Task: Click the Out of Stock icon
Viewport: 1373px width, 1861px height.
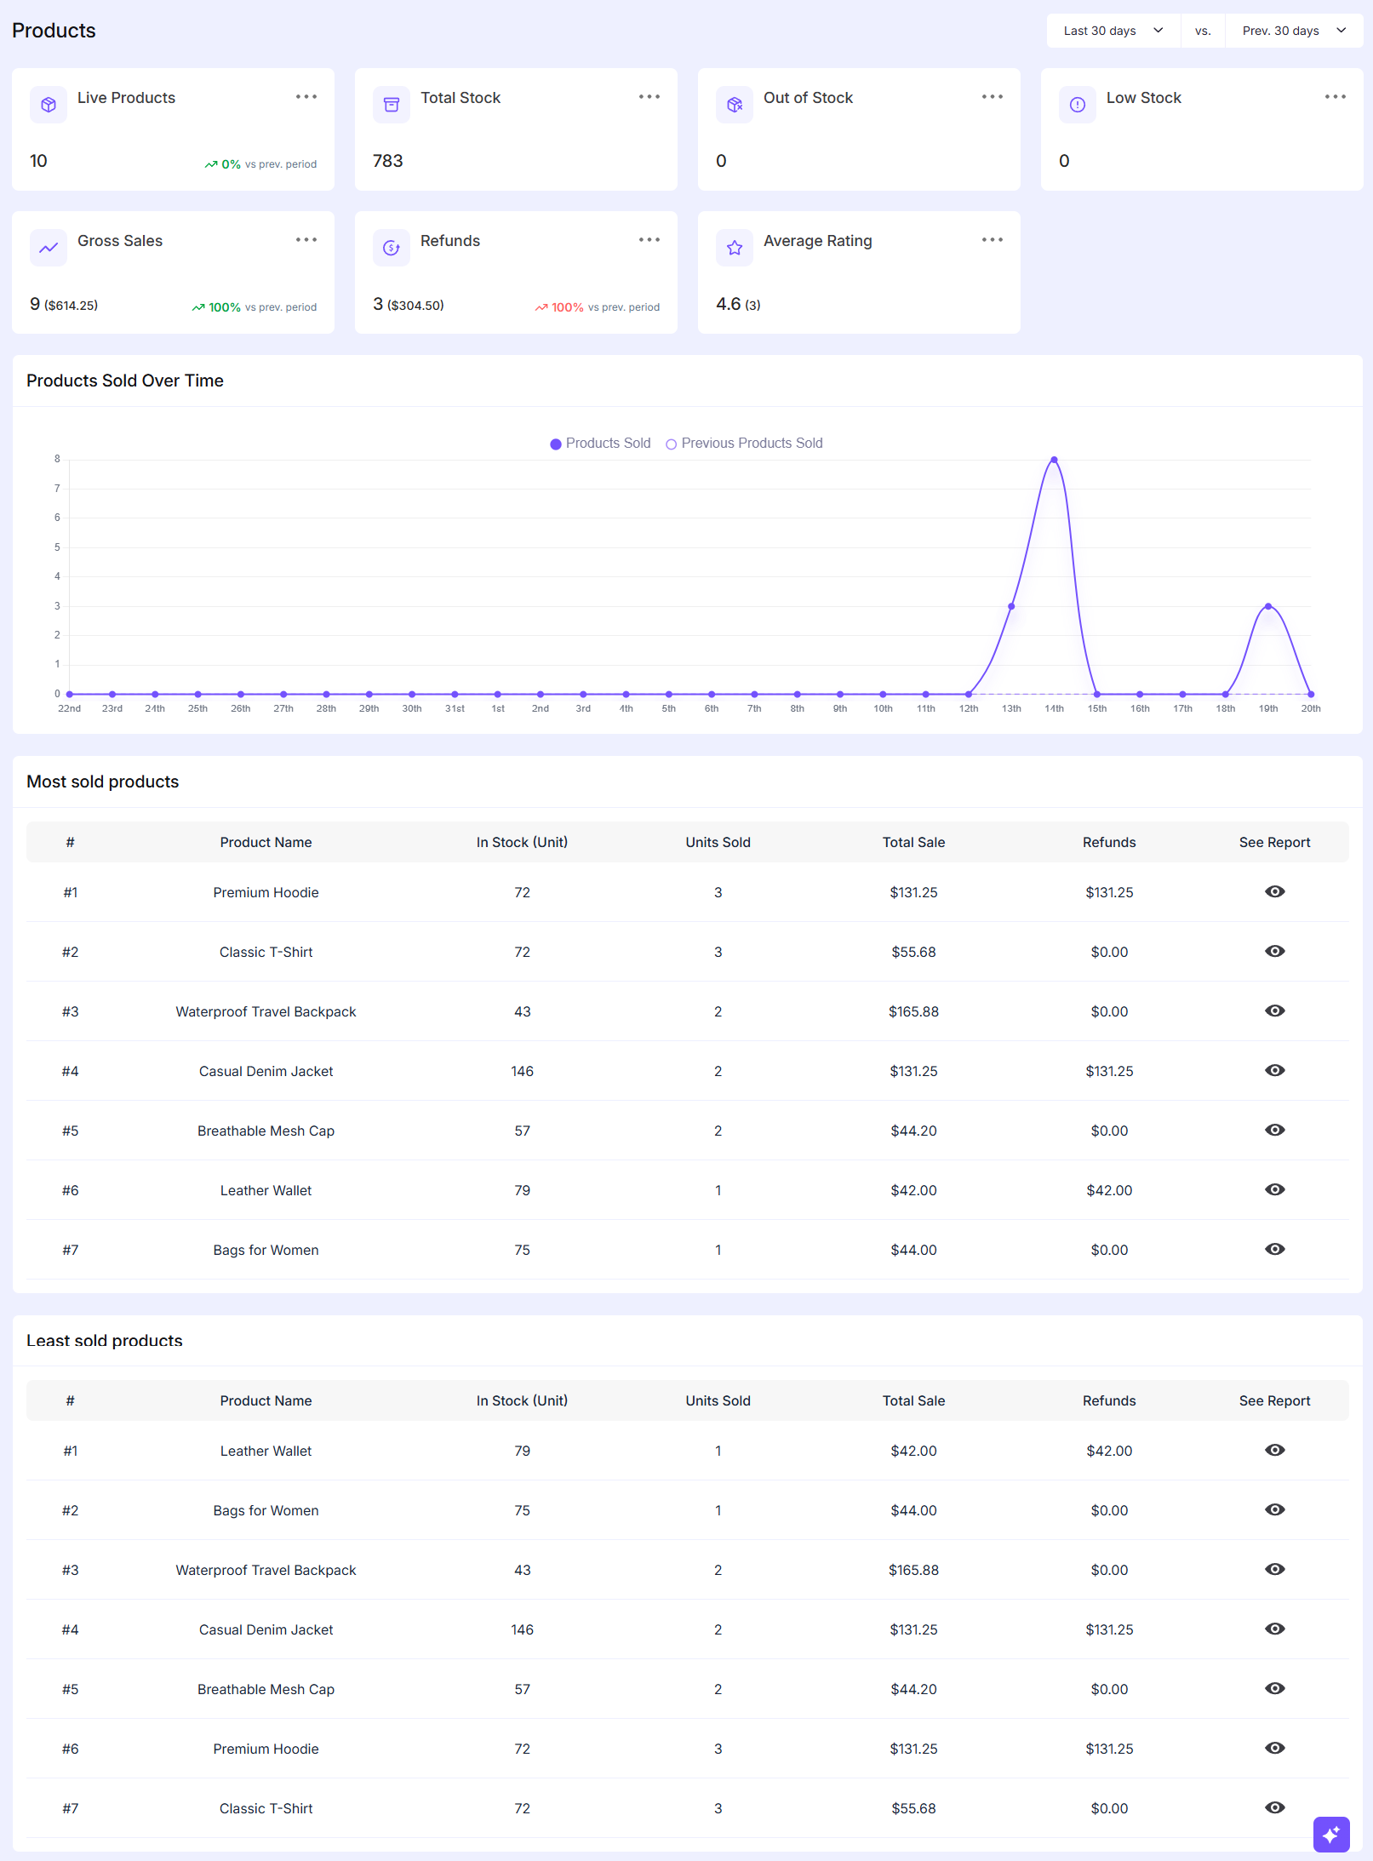Action: point(735,105)
